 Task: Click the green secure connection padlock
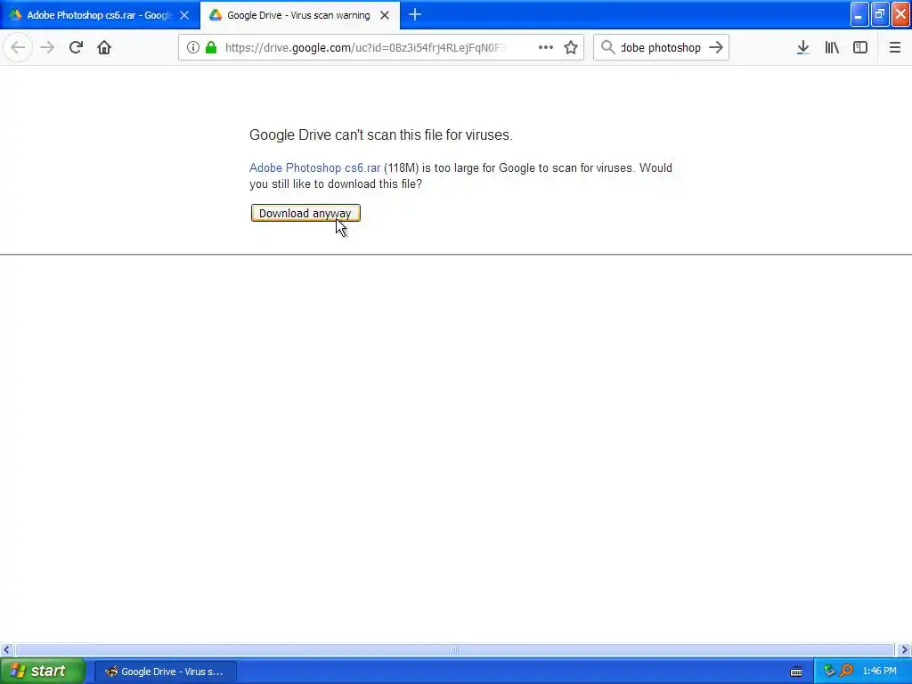211,48
